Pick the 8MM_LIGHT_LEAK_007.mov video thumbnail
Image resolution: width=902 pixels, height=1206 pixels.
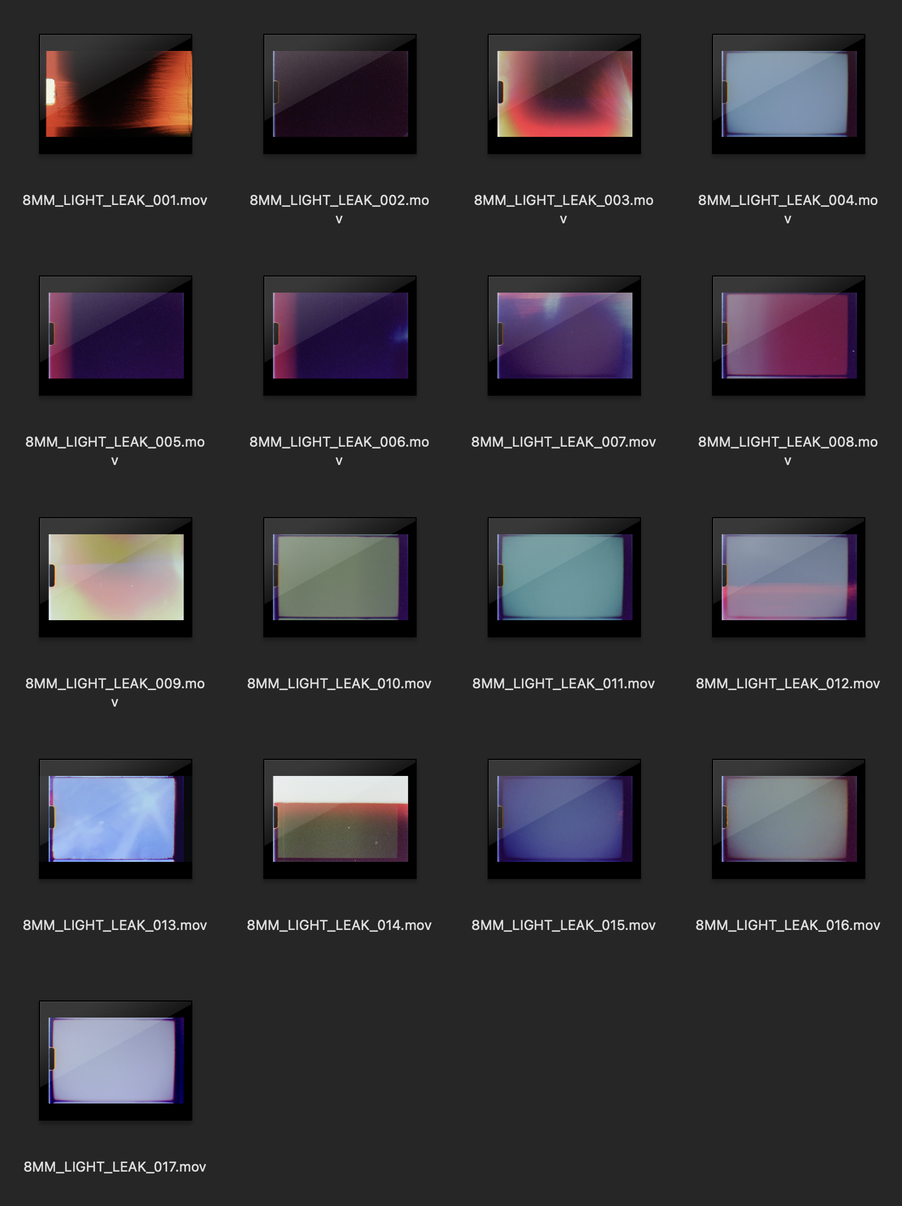[x=564, y=336]
